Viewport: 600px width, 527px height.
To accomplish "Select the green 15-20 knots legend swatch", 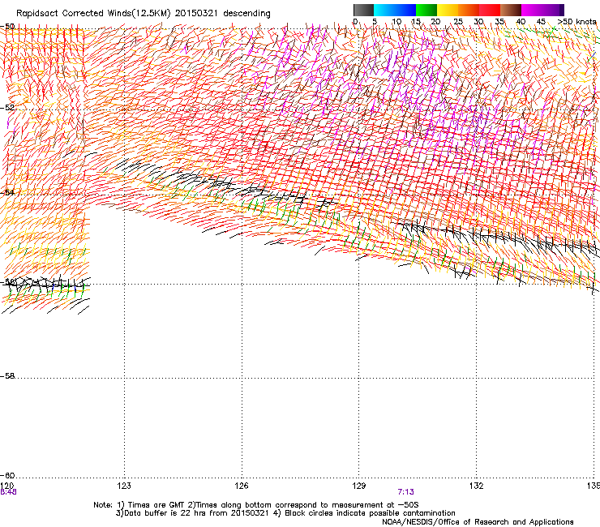I will pos(426,10).
